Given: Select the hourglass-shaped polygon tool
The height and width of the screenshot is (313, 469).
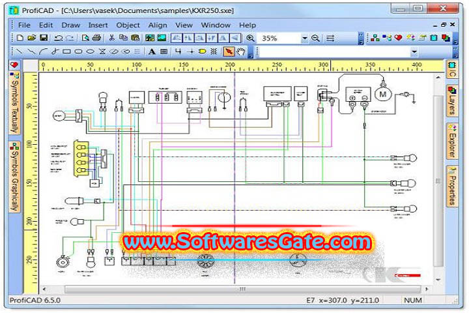Looking at the screenshot, I should click(102, 52).
